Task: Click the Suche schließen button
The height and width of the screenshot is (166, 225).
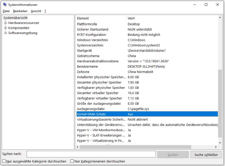Action: pyautogui.click(x=206, y=155)
